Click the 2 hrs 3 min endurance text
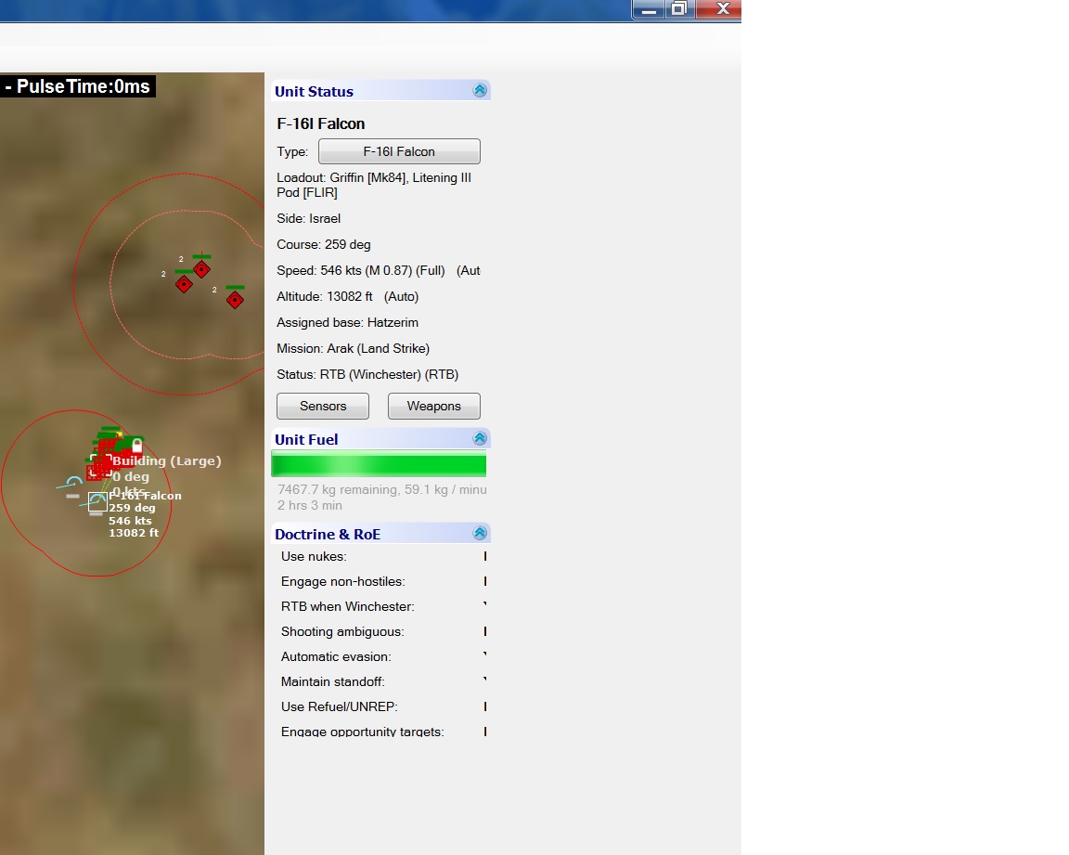The width and height of the screenshot is (1069, 855). 310,505
